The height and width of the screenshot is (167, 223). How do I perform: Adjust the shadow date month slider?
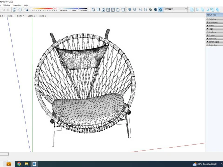(44, 10)
